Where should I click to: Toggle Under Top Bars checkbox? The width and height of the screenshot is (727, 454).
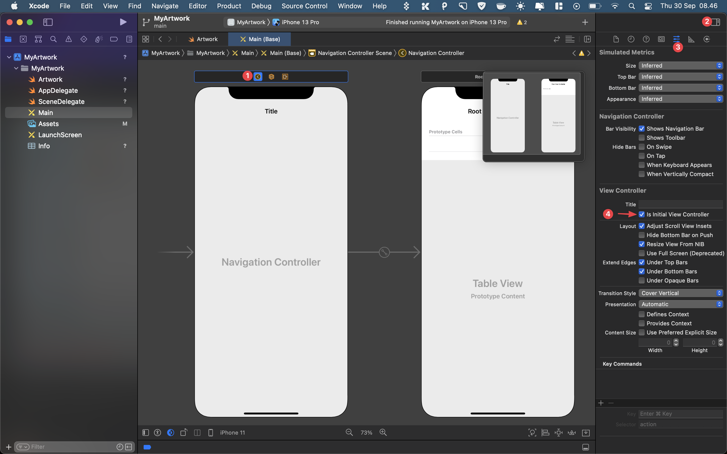click(x=641, y=262)
